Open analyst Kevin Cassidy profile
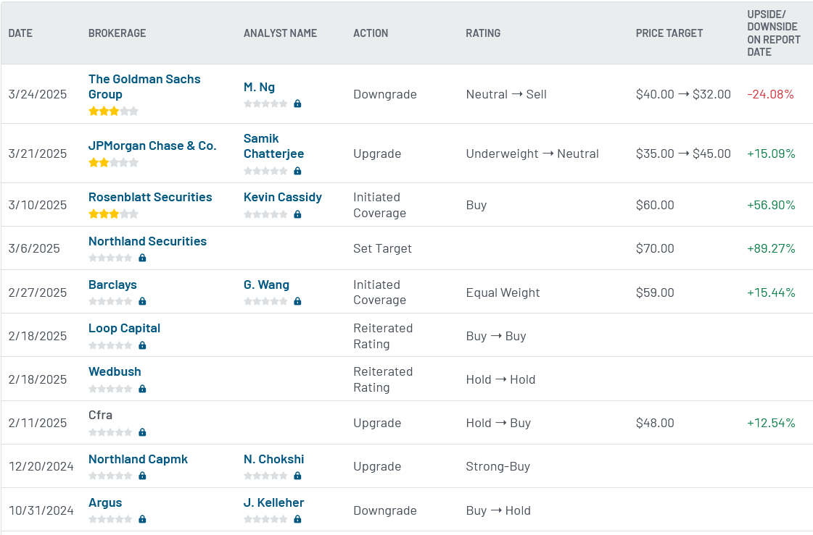 point(283,197)
